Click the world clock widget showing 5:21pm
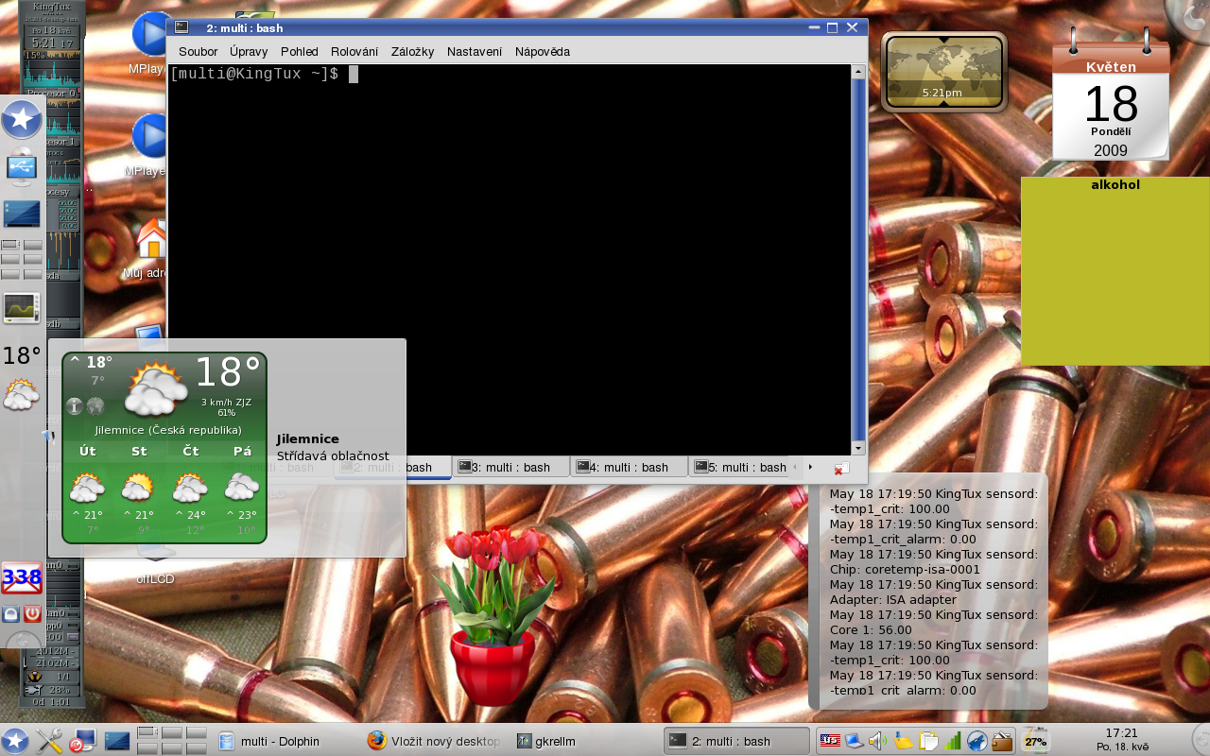Image resolution: width=1210 pixels, height=756 pixels. pos(942,72)
